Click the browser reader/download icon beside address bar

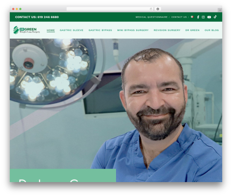(x=158, y=9)
